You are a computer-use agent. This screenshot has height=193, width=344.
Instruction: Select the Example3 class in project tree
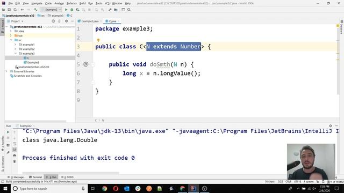click(x=31, y=62)
